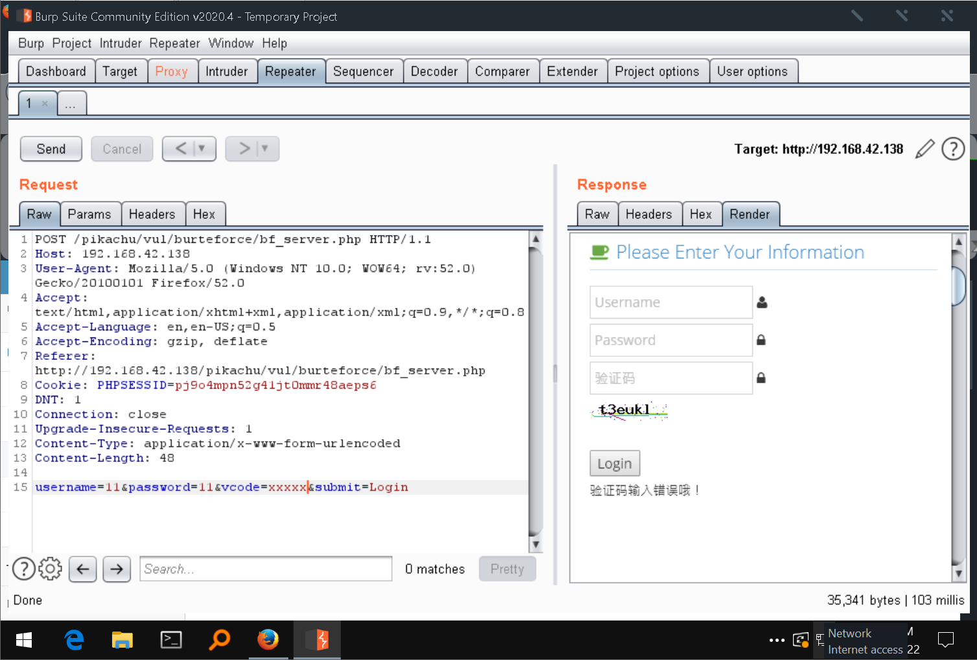Switch to the Comparer tab
Image resolution: width=977 pixels, height=660 pixels.
502,71
